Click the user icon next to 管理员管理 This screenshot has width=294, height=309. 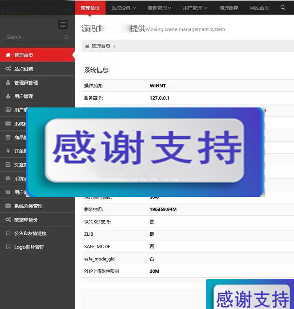[x=8, y=83]
